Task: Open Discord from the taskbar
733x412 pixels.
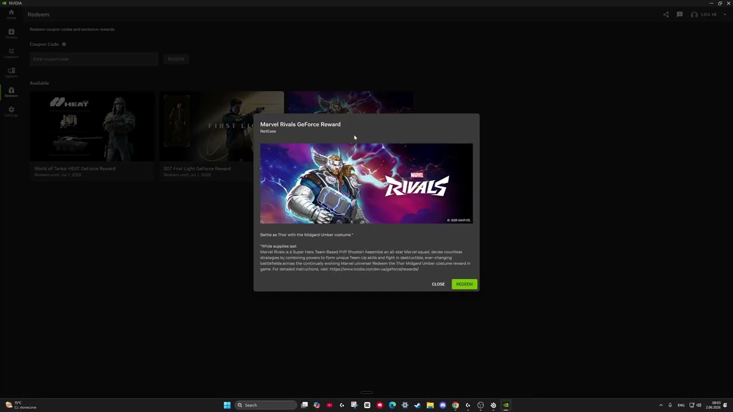Action: pos(443,405)
